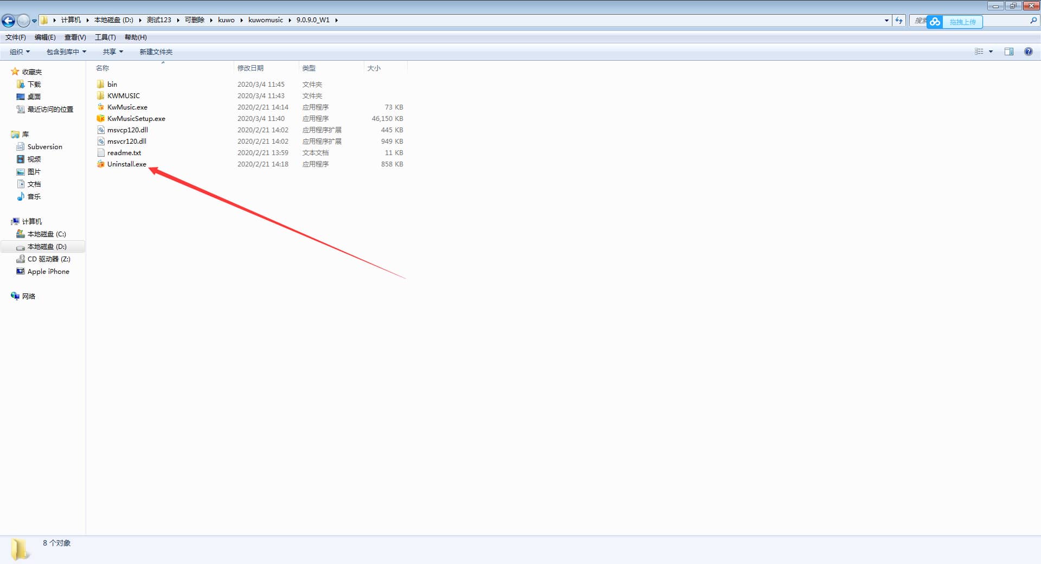This screenshot has width=1041, height=564.
Task: Expand the 包含到库中 dropdown
Action: pos(66,52)
